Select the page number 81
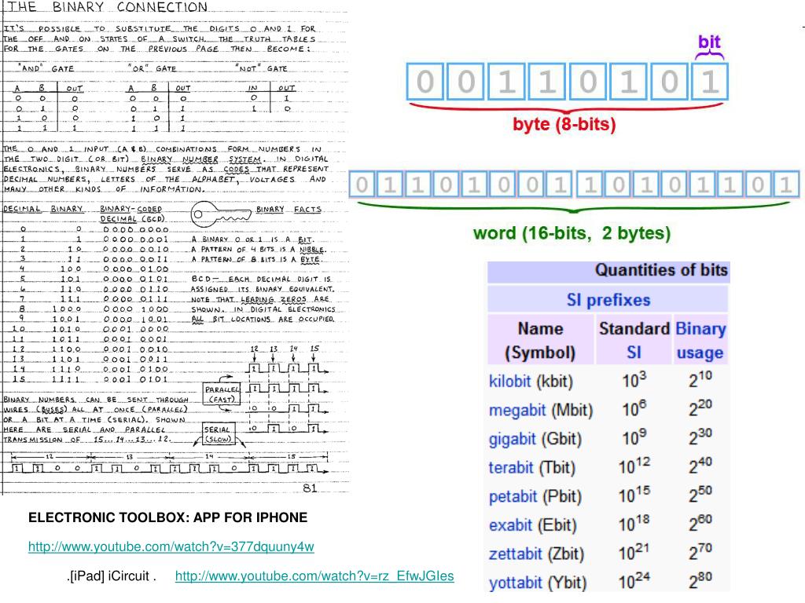805x603 pixels. click(310, 488)
